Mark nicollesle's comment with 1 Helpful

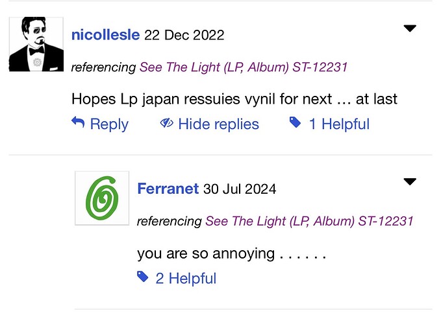339,124
